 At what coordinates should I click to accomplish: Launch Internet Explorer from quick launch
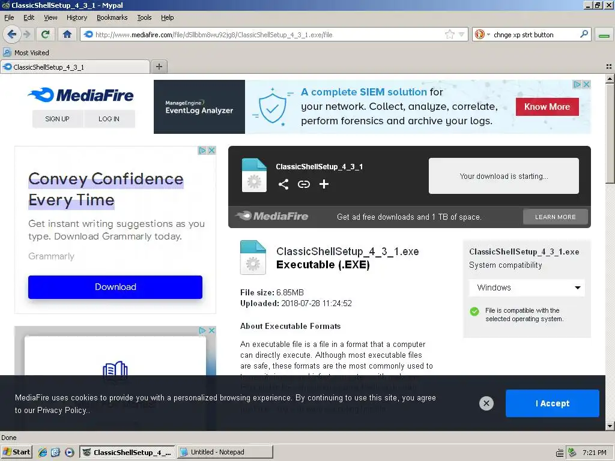tap(43, 452)
